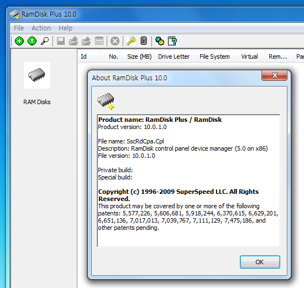Image resolution: width=304 pixels, height=288 pixels.
Task: Open the Action menu
Action: (x=41, y=28)
